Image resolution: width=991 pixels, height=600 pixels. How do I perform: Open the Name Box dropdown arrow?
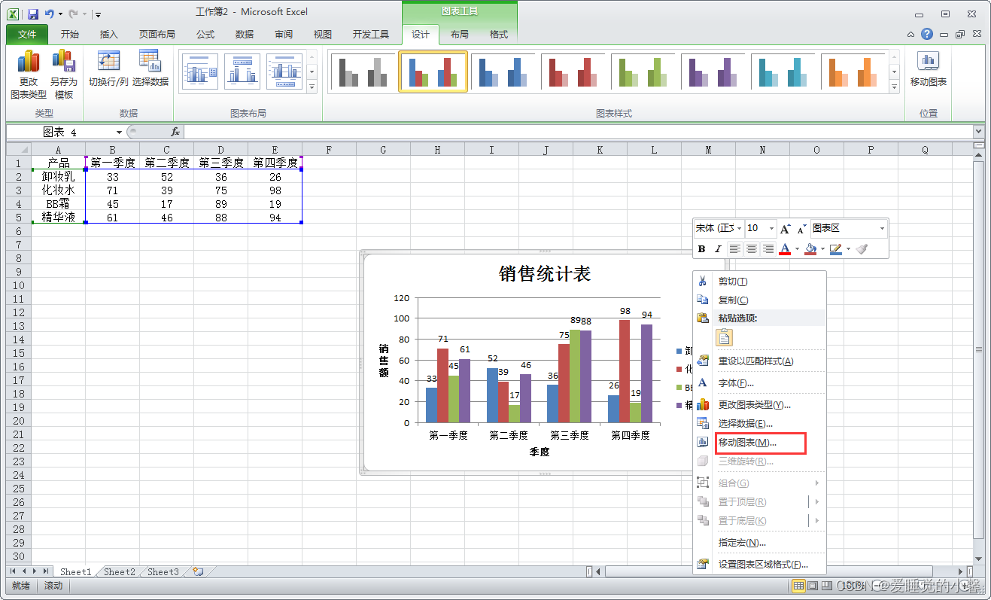point(119,132)
